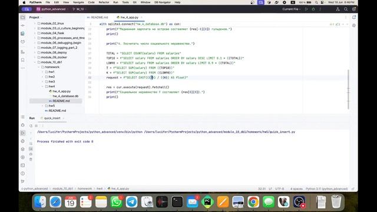377x212 pixels.
Task: Open the Terminal tool window icon
Action: point(22,165)
